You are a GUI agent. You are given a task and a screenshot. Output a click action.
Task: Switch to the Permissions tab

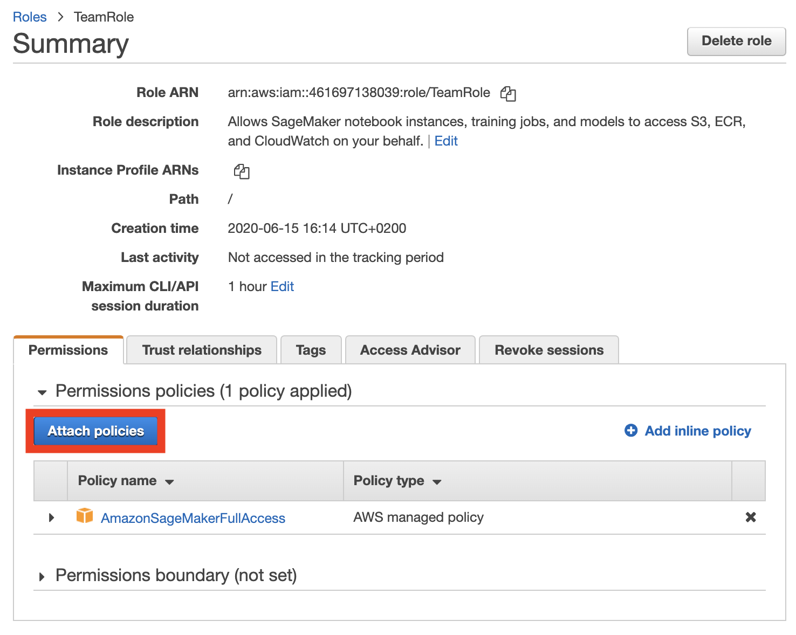[x=68, y=350]
